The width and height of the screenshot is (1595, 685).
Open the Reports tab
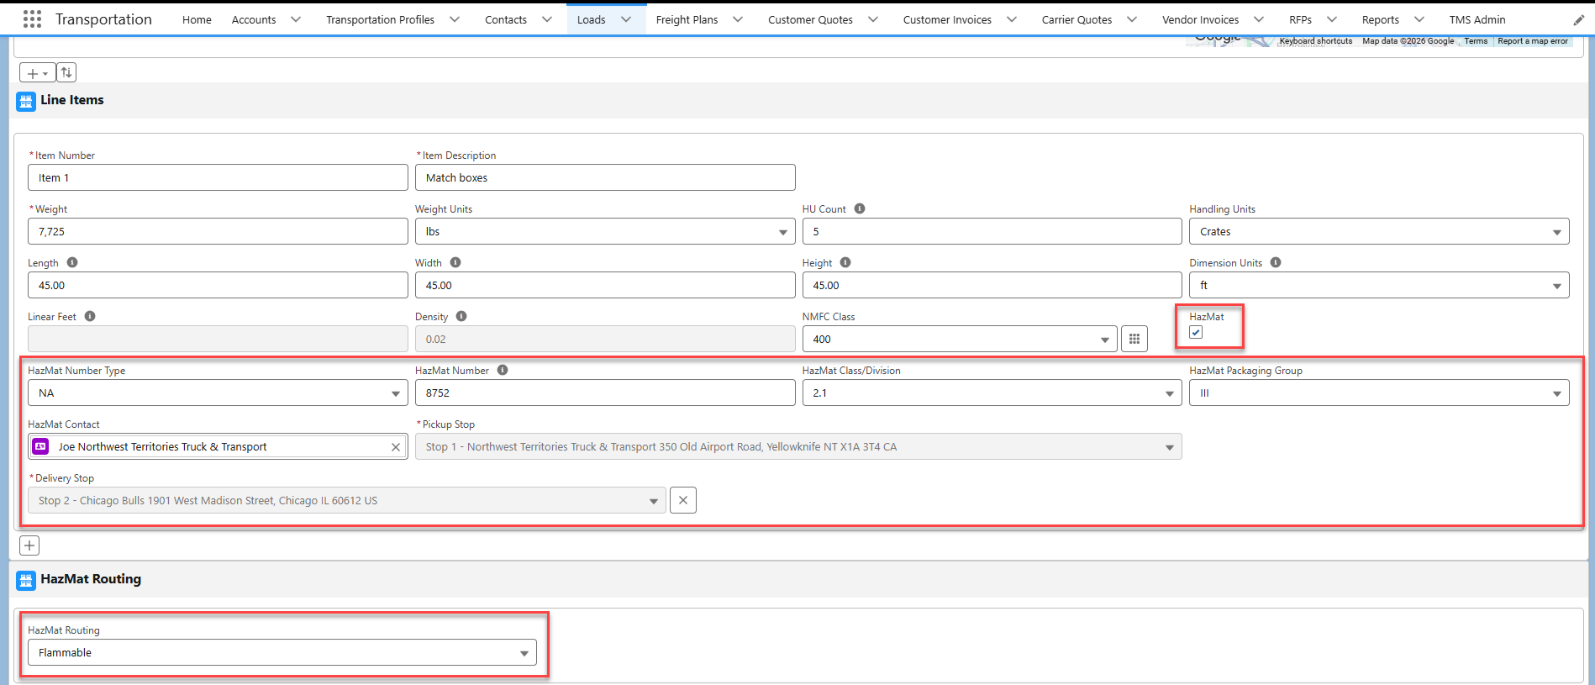[x=1381, y=19]
